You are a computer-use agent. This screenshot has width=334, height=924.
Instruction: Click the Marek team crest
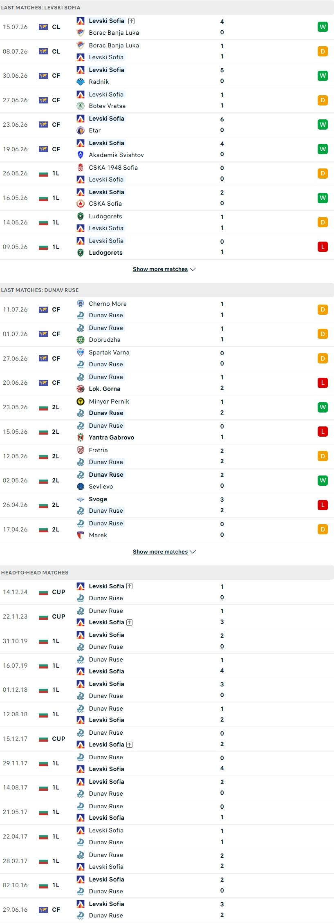click(x=81, y=535)
